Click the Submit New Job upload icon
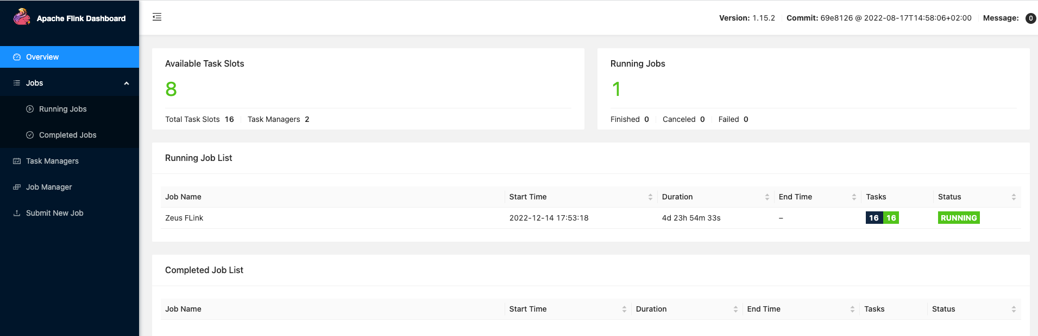1038x336 pixels. click(x=17, y=213)
